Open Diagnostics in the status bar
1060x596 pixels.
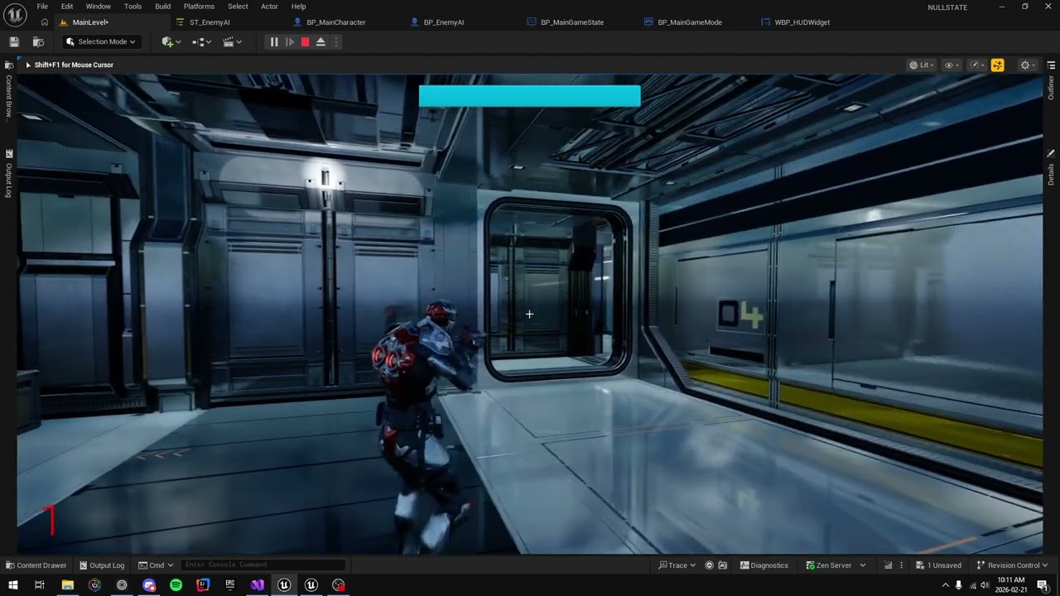tap(764, 565)
